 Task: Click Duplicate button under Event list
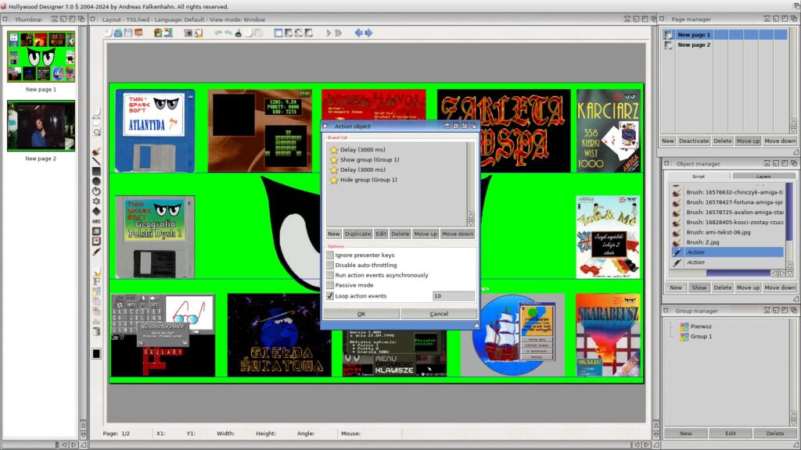click(357, 234)
